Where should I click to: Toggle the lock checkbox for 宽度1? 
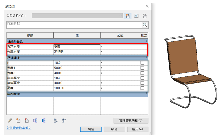[142, 68]
